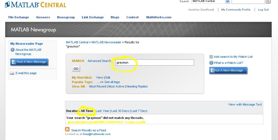This screenshot has height=140, width=278.
Task: Open the File Exchange tab
Action: tap(19, 17)
